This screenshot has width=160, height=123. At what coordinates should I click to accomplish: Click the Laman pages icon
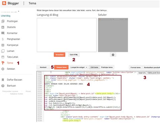coord(3,51)
